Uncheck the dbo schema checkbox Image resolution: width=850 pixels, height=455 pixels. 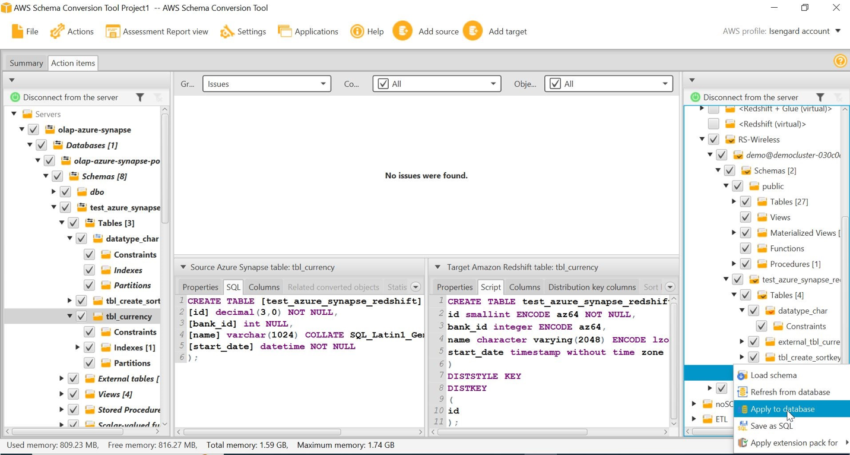[65, 192]
